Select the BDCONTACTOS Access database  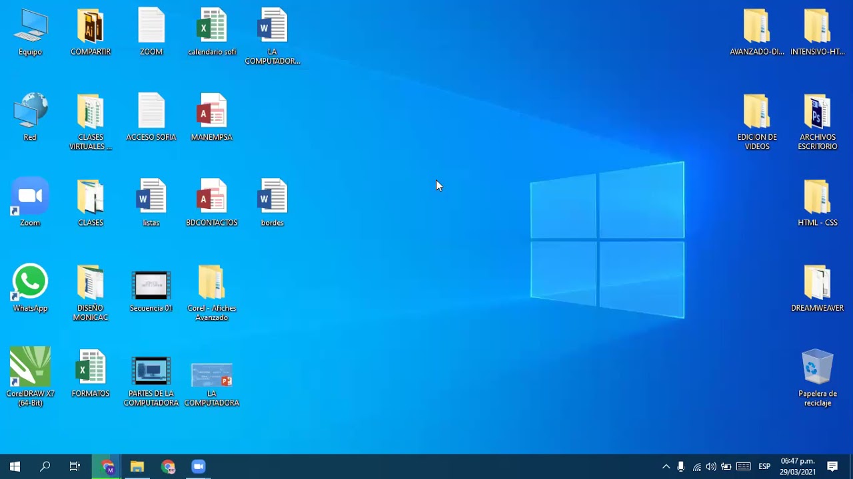(212, 202)
